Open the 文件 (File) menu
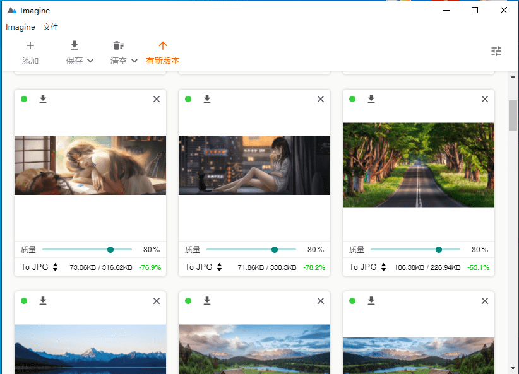The height and width of the screenshot is (374, 519). tap(51, 27)
